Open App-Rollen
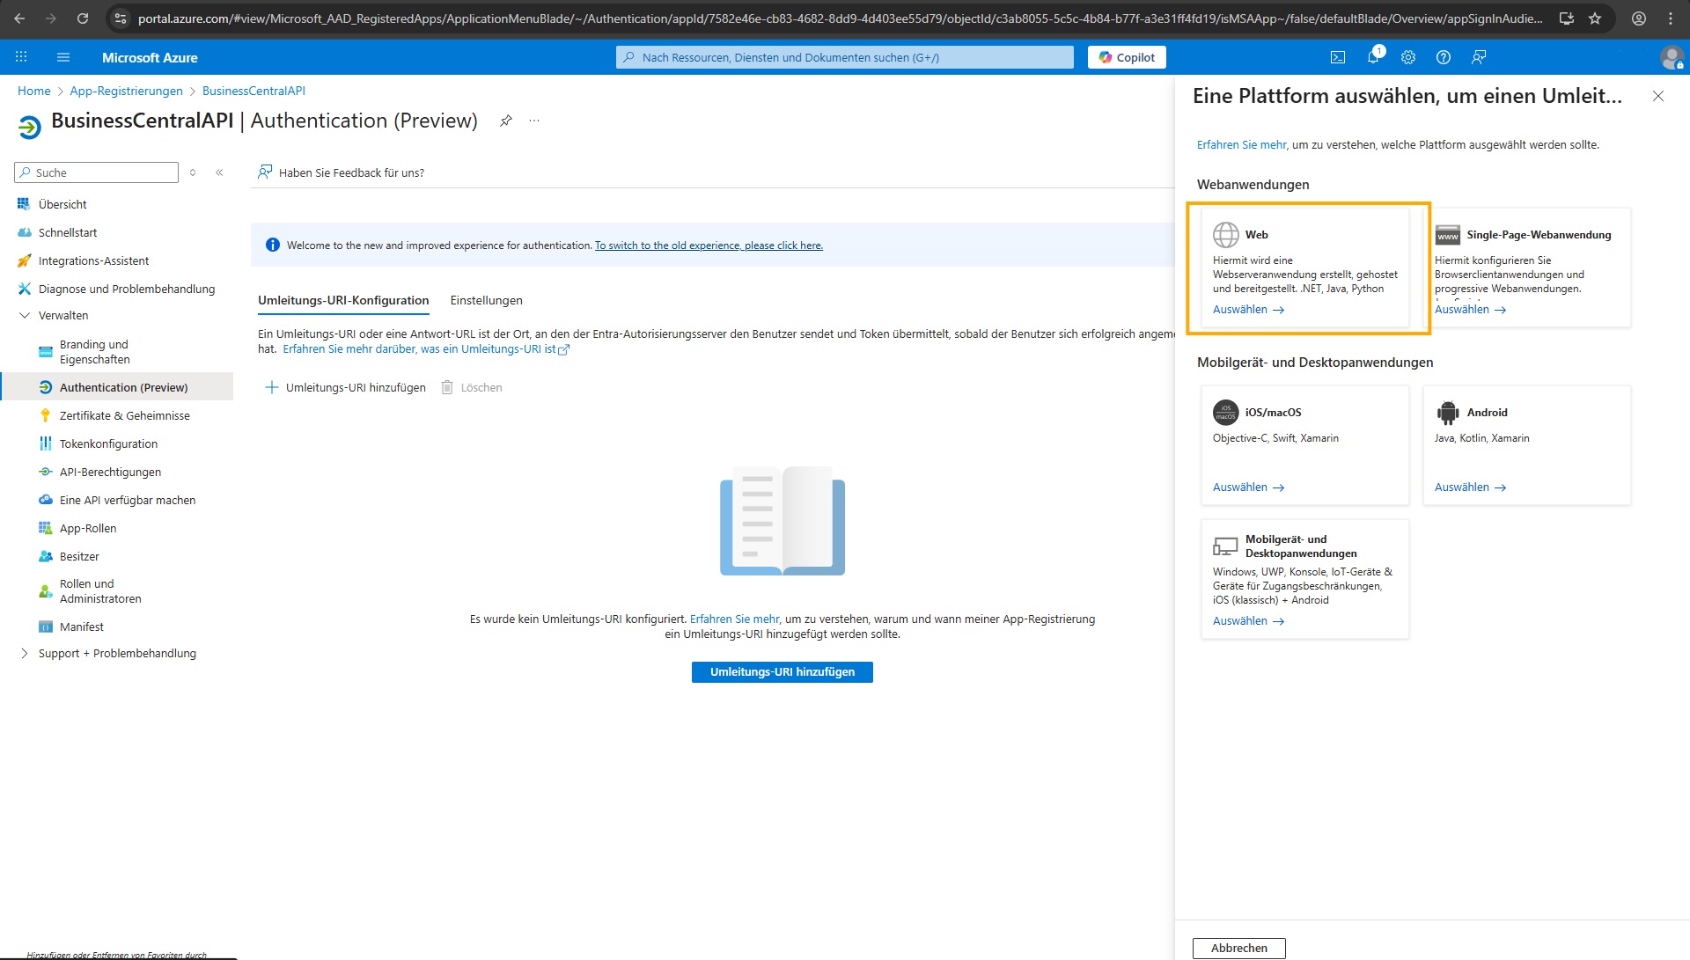This screenshot has height=960, width=1690. [x=88, y=528]
